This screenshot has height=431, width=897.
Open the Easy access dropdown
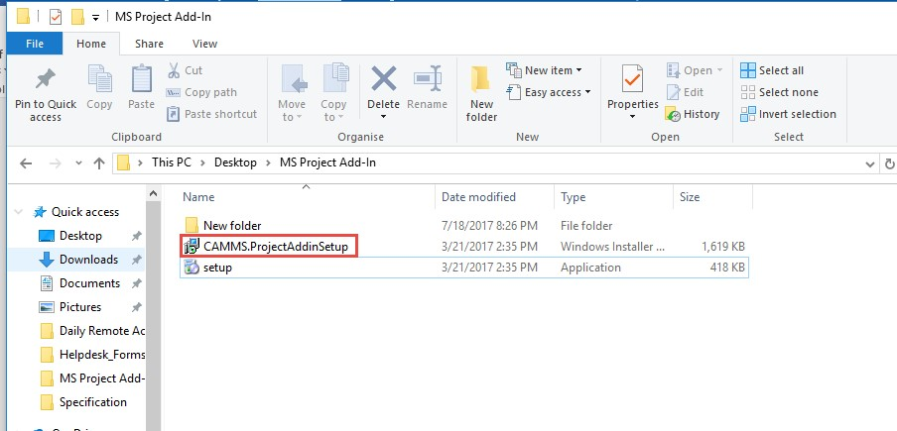coord(549,92)
